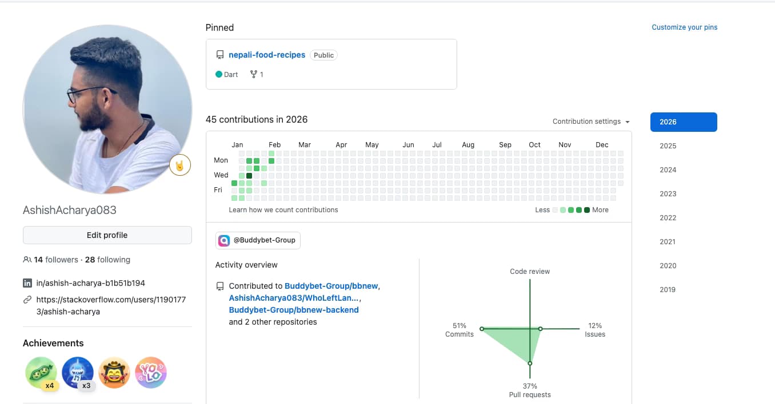
Task: Click the Buddybet-Group organization logo
Action: pos(225,240)
